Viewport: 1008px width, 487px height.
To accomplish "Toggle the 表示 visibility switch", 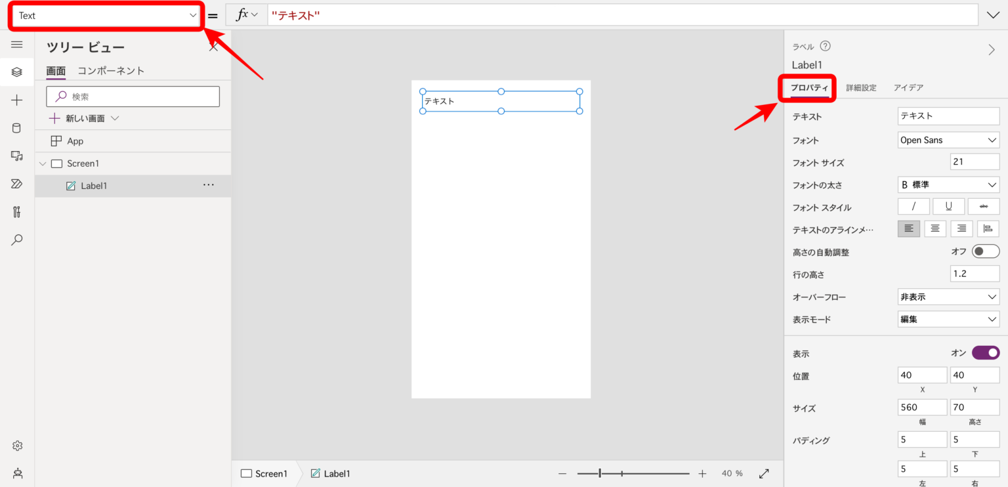I will 985,353.
